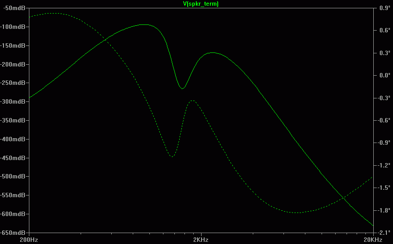Click the -1.5° phase axis label
Image resolution: width=393 pixels, height=244 pixels.
click(x=383, y=188)
